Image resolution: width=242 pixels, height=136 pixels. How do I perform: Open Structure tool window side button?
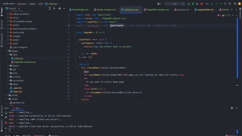[x=2, y=110]
